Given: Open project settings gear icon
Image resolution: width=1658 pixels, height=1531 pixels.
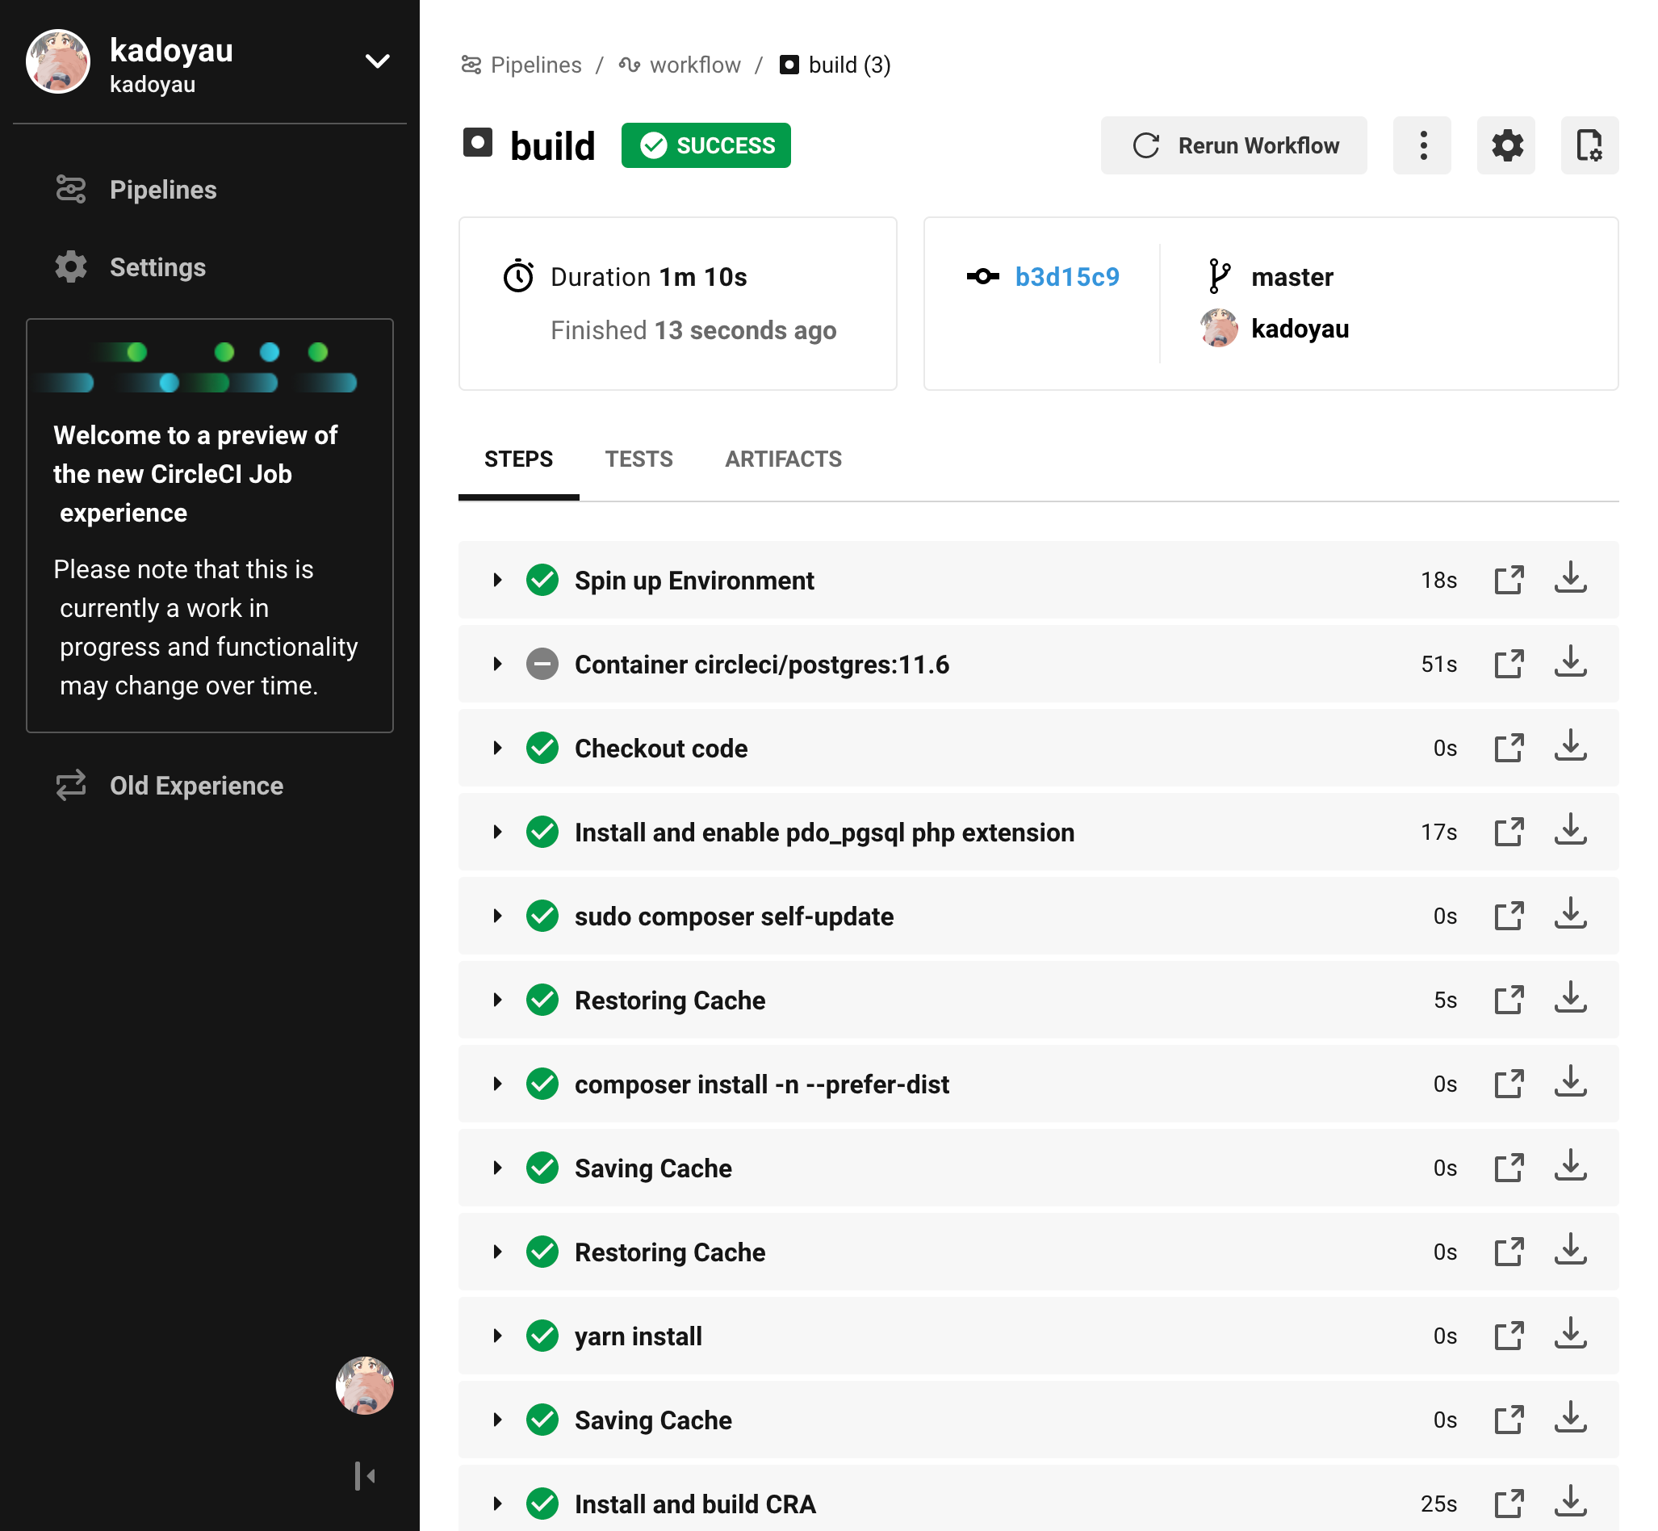Looking at the screenshot, I should click(1505, 146).
